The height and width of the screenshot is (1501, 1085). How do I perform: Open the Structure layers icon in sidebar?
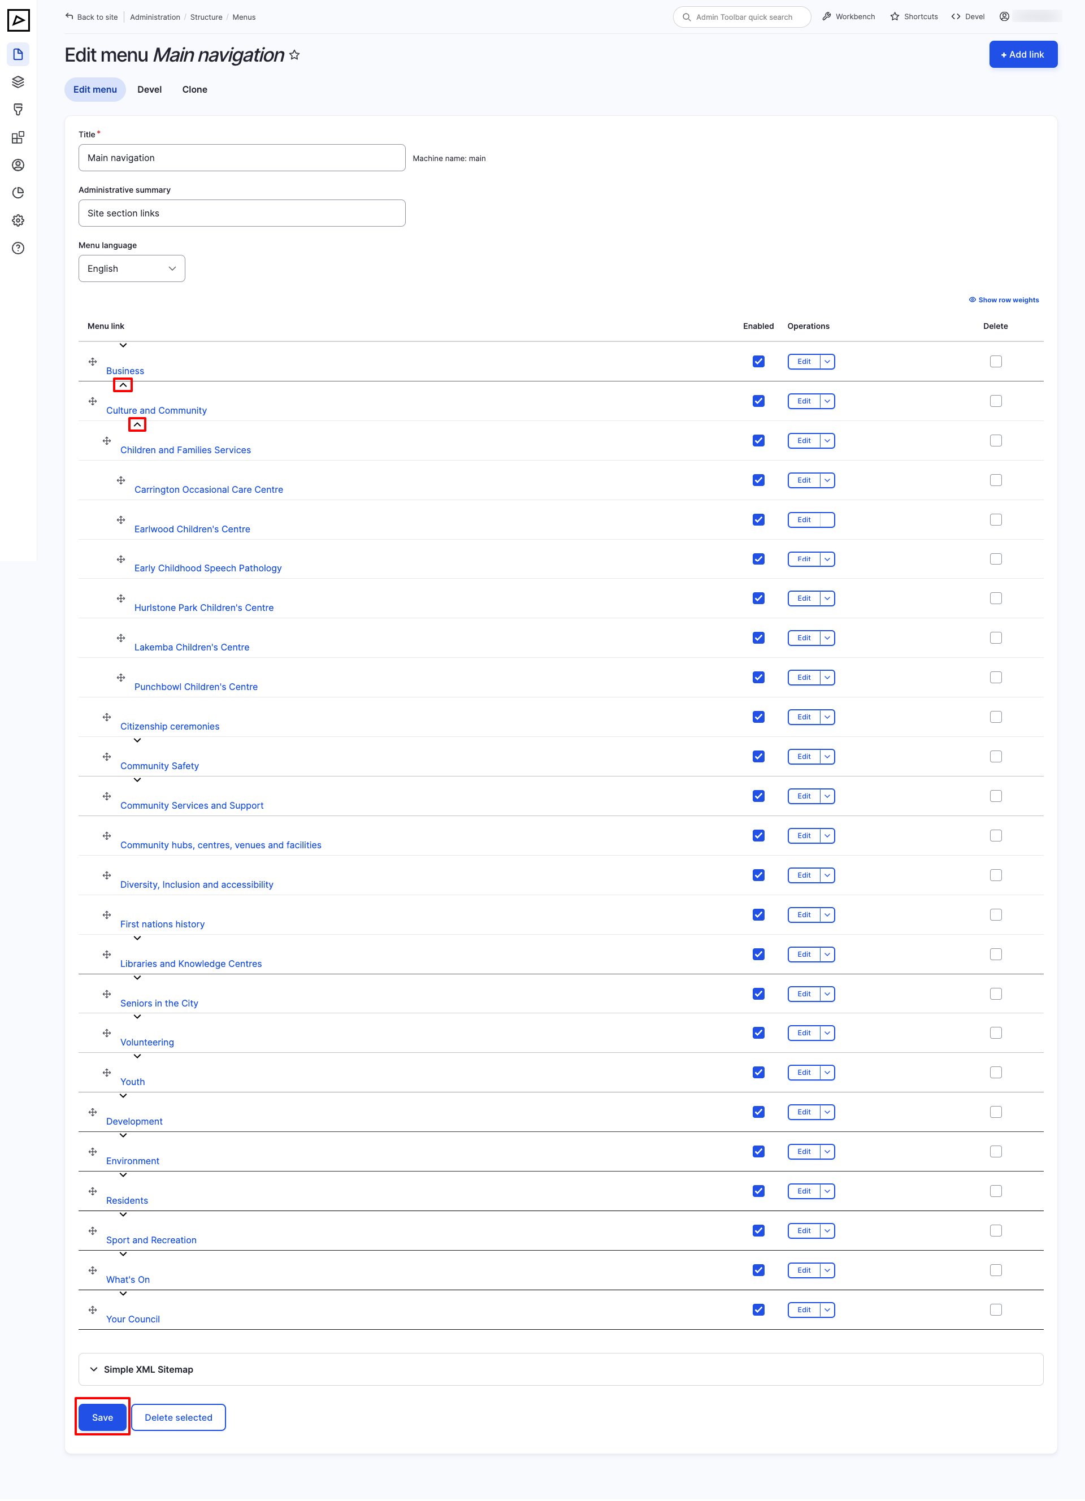[x=18, y=82]
